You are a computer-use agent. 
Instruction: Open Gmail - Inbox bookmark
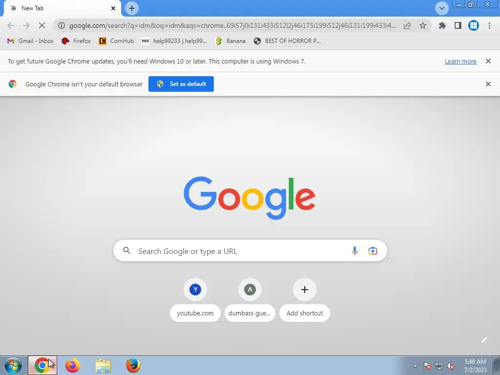[30, 41]
